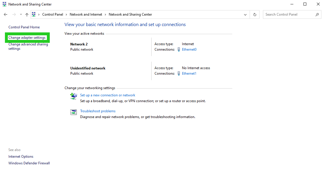Click the Network and Sharing Center icon in breadcrumb
324x171 pixels.
pyautogui.click(x=34, y=14)
